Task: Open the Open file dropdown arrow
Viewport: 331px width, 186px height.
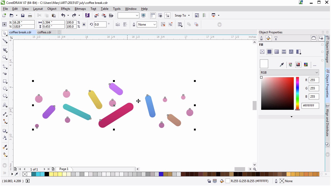Action: click(x=17, y=16)
